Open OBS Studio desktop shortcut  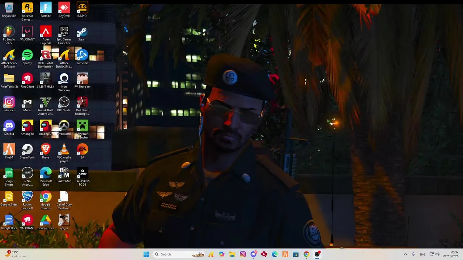(x=64, y=104)
